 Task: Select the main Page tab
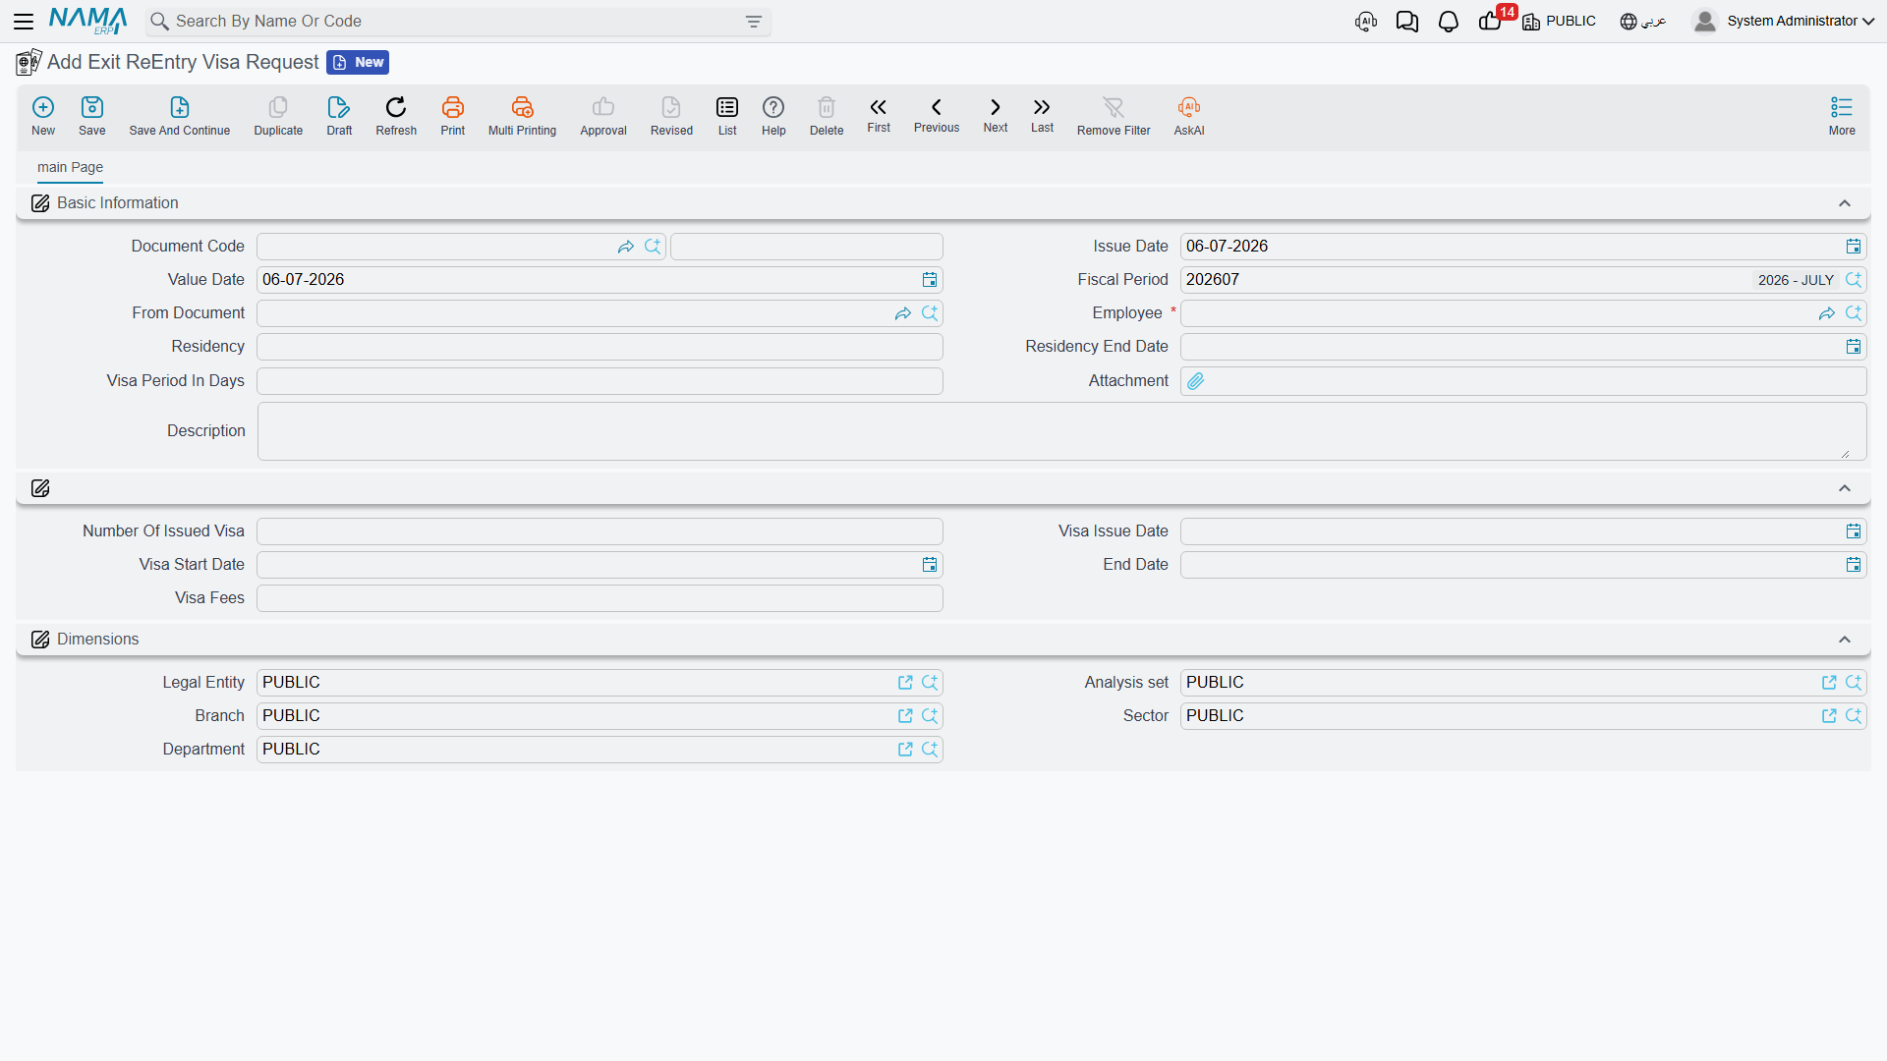click(x=70, y=167)
